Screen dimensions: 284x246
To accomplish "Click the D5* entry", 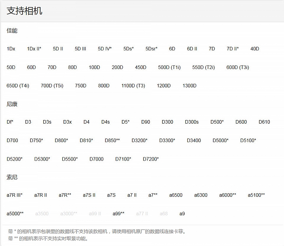I will click(125, 122).
